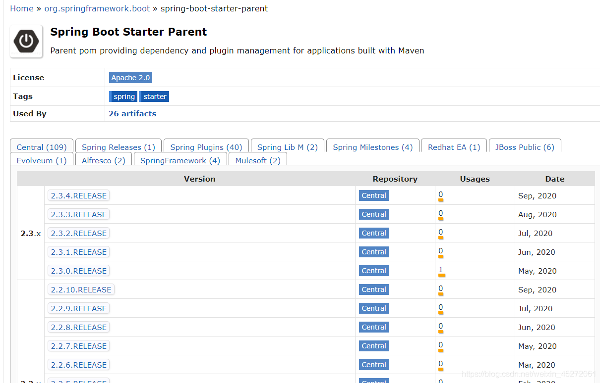Switch to the Spring Releases (1) tab
The image size is (600, 383).
click(119, 147)
